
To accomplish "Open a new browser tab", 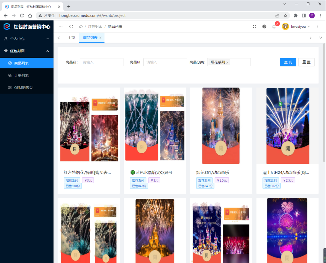I will point(69,7).
